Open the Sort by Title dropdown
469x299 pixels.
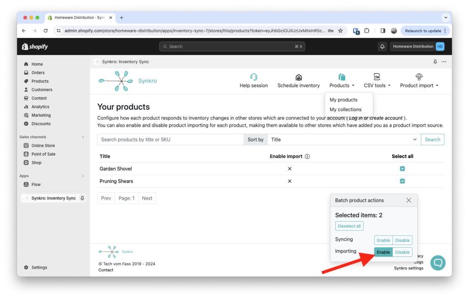(344, 140)
